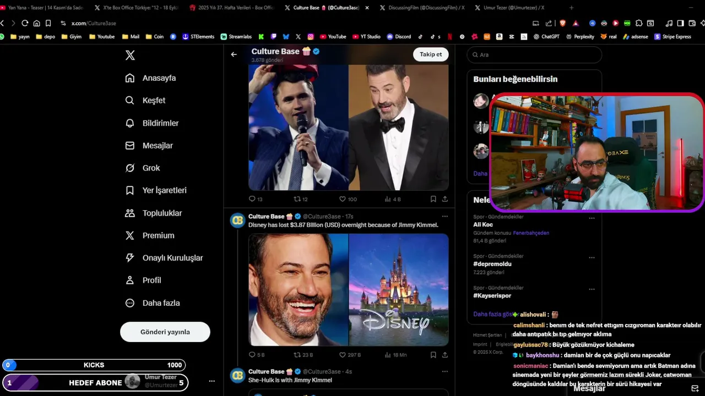Image resolution: width=705 pixels, height=396 pixels.
Task: Open the Perplexity bookmark
Action: point(580,37)
